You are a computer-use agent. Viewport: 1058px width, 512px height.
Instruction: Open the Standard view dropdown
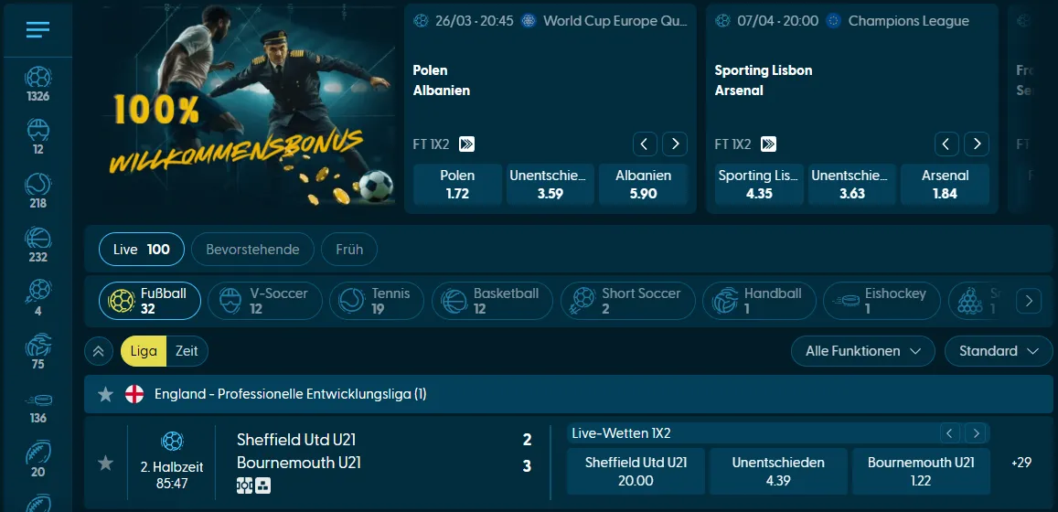998,351
